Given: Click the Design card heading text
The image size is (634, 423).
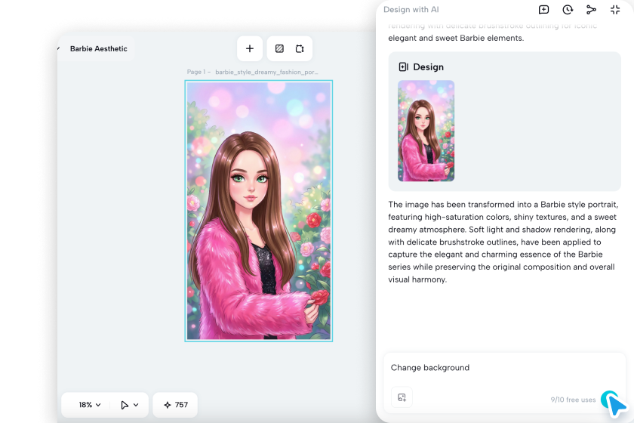Looking at the screenshot, I should point(428,66).
